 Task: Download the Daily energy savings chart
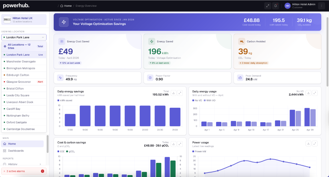pos(173,93)
